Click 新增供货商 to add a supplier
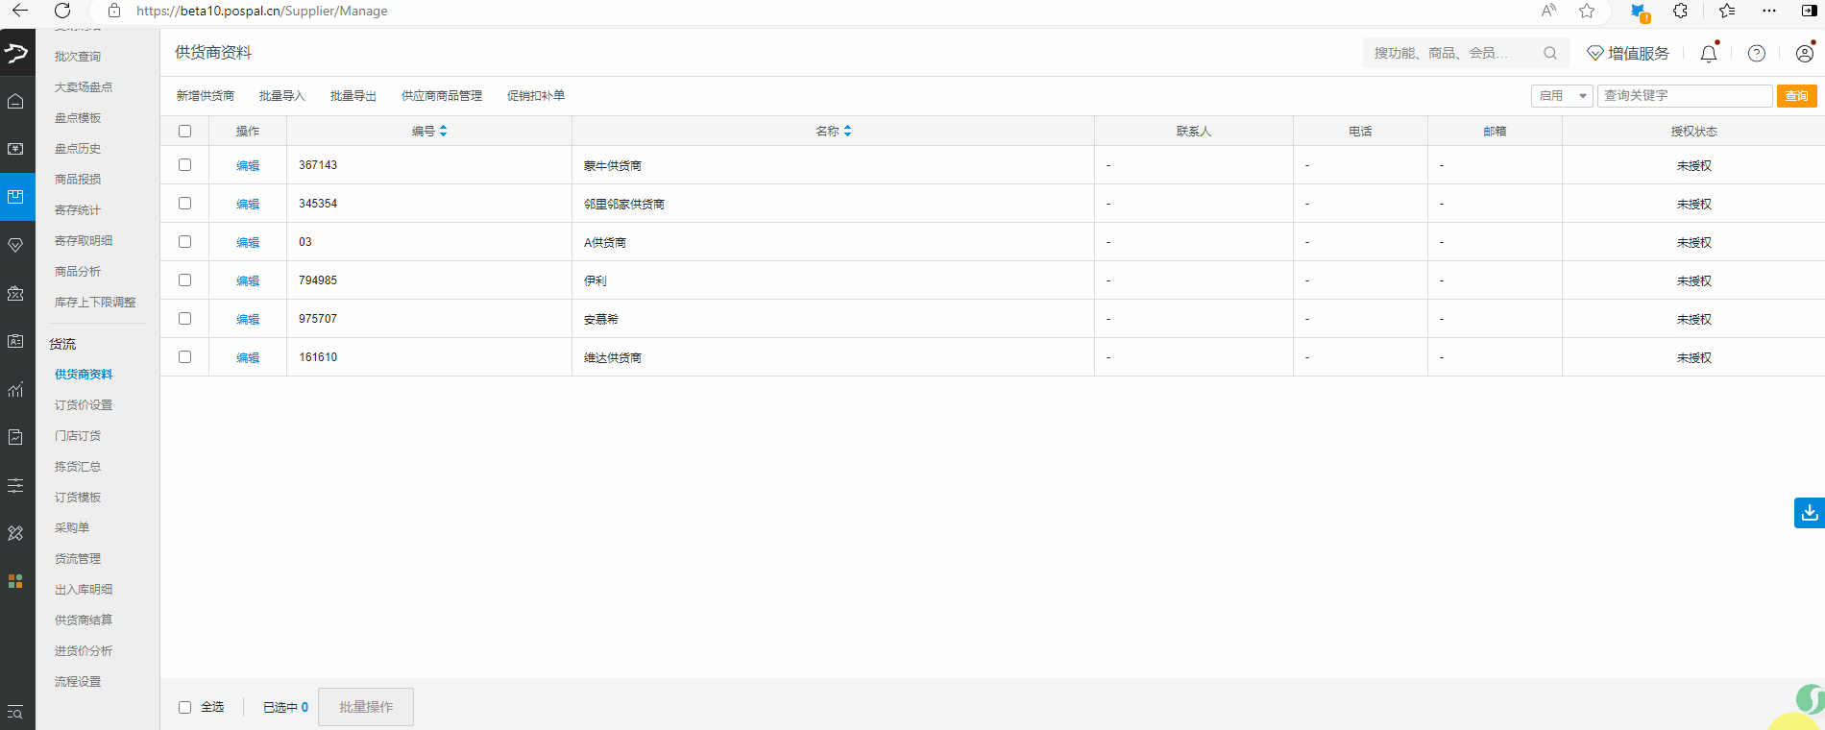The image size is (1825, 730). [x=205, y=96]
